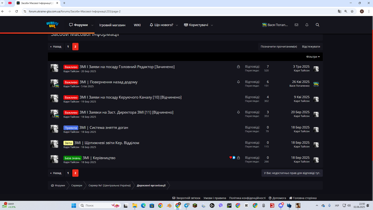This screenshot has height=210, width=373.
Task: Click bell icon on Заст. Директора thread
Action: pos(238,112)
